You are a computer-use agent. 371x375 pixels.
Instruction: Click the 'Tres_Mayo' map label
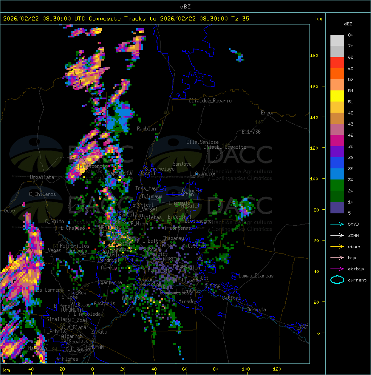(x=147, y=188)
